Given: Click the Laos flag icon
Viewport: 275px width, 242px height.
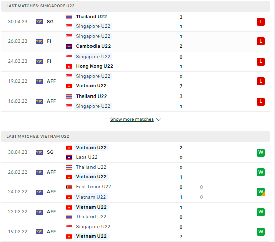Looking at the screenshot, I should pyautogui.click(x=69, y=157).
